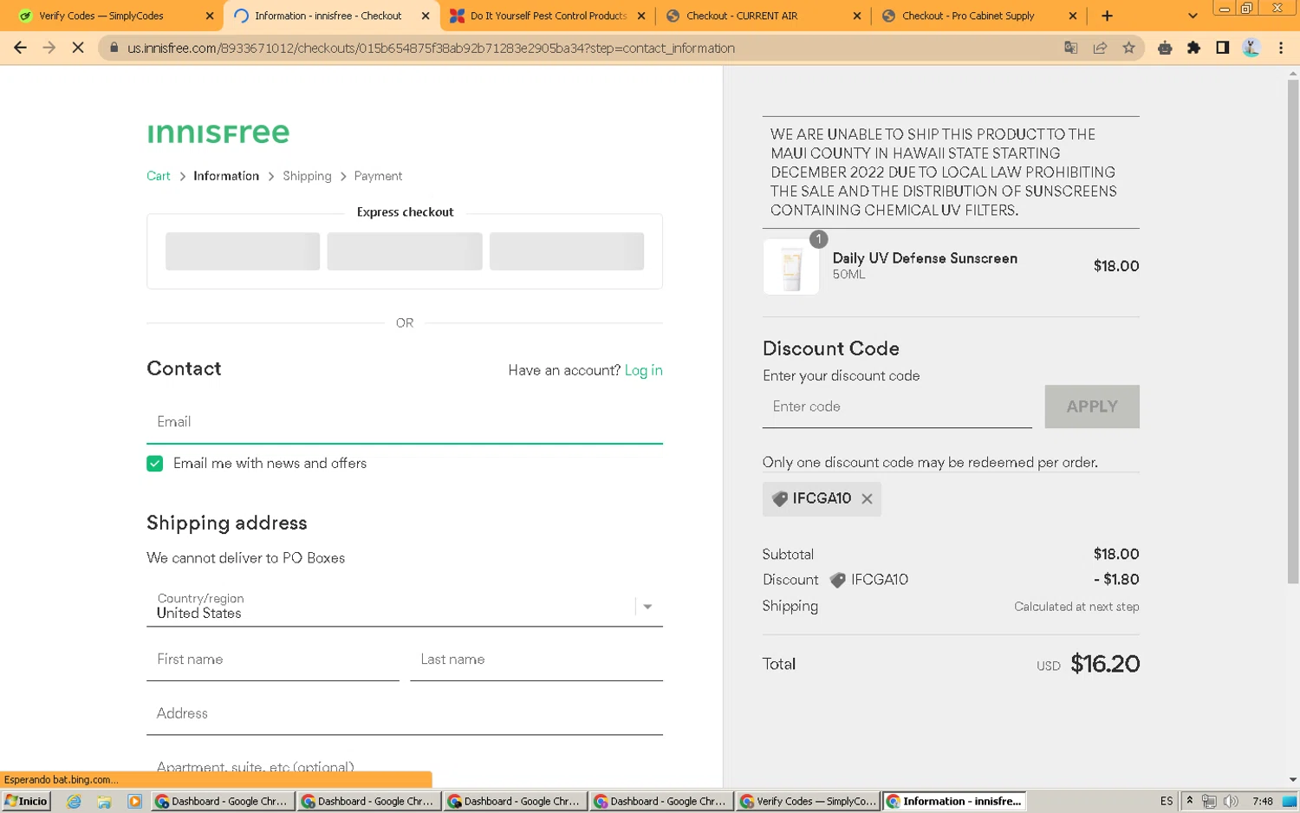Open the Country/region dropdown

tap(405, 606)
